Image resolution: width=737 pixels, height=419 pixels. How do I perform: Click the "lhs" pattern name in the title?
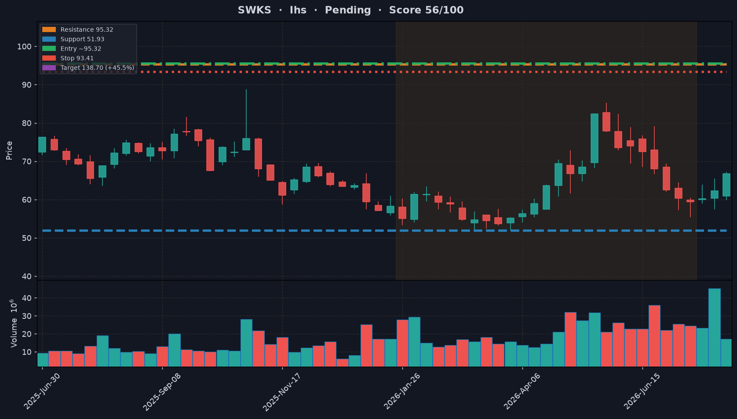pos(298,10)
